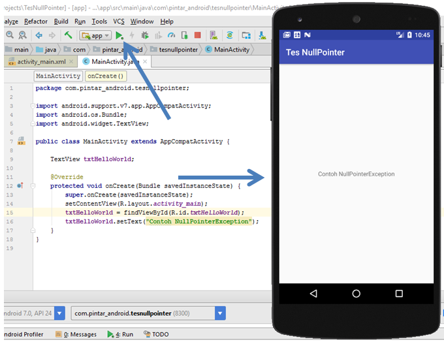Click the com package breadcrumb
The width and height of the screenshot is (444, 344).
[x=74, y=50]
